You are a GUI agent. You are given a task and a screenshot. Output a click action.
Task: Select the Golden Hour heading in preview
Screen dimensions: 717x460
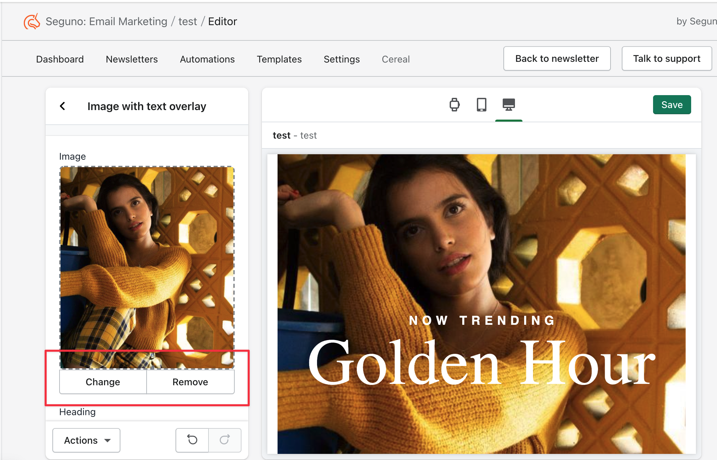coord(481,363)
